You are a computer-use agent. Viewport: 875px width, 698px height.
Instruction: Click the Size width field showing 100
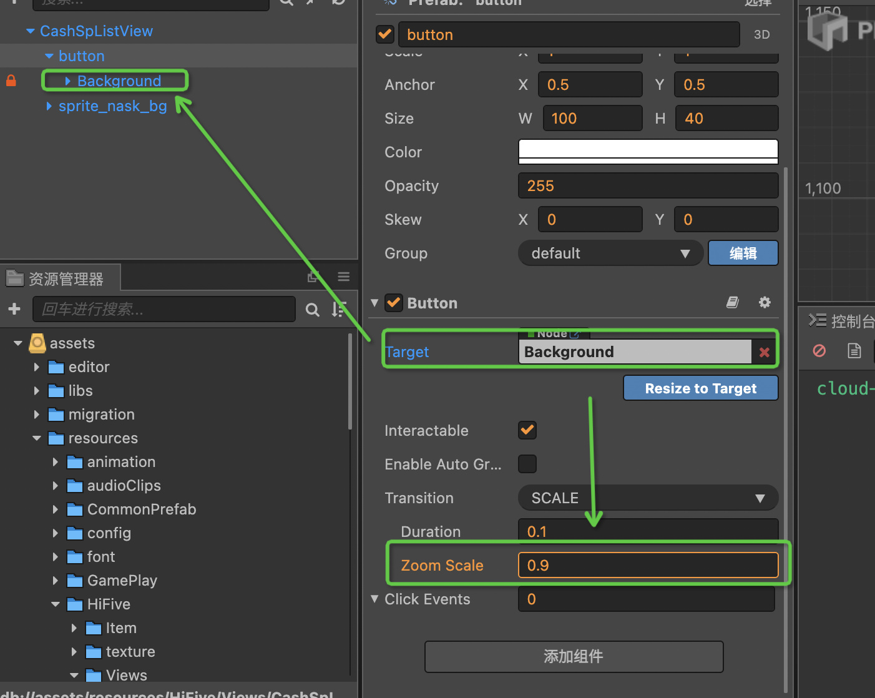point(593,119)
